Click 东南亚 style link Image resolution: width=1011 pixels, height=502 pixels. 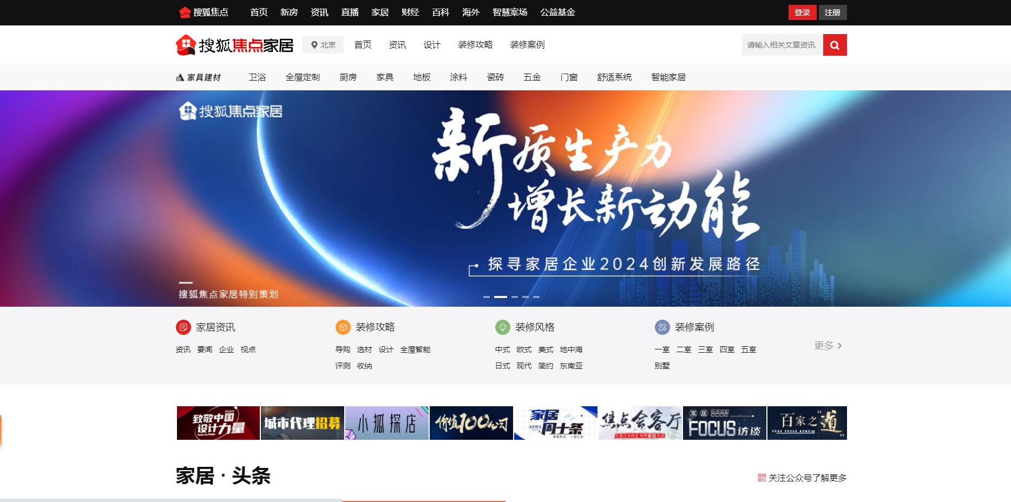tap(571, 366)
